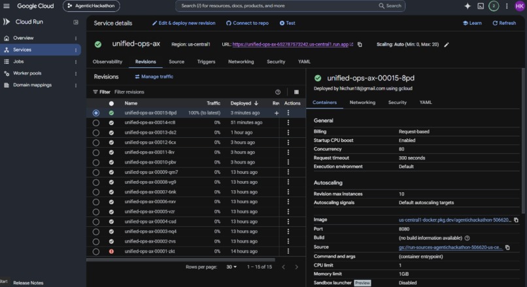Focus the top search bar

coord(290,6)
